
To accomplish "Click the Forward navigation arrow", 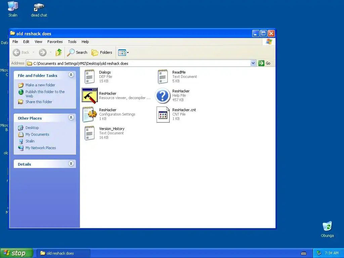I will point(43,52).
